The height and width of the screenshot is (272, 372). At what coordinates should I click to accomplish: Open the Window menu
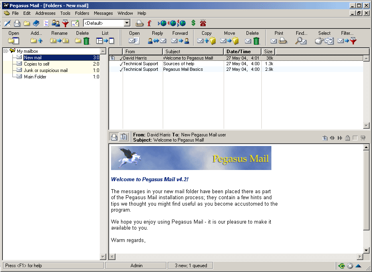coord(125,13)
